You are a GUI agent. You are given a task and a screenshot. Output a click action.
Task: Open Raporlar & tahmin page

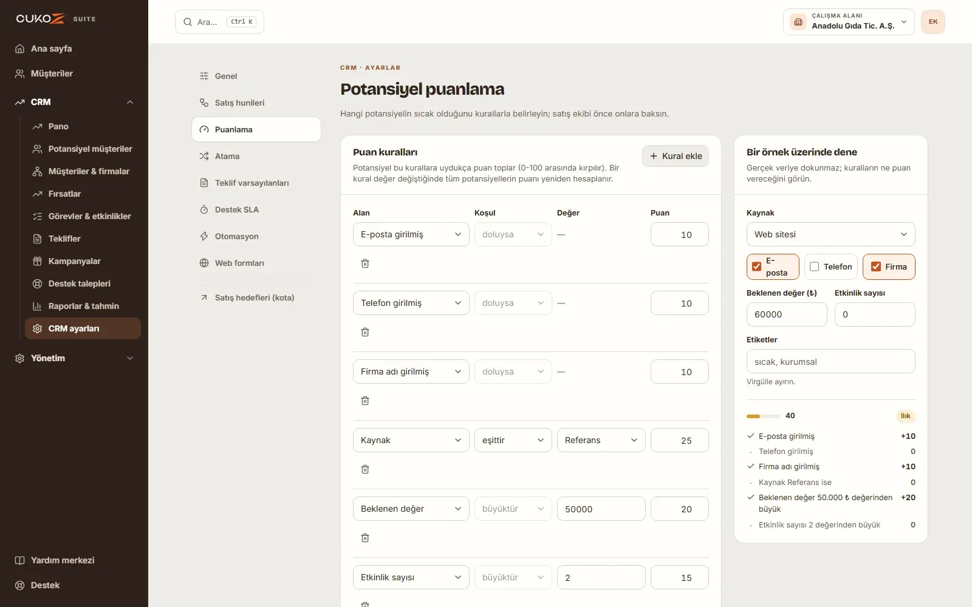83,306
